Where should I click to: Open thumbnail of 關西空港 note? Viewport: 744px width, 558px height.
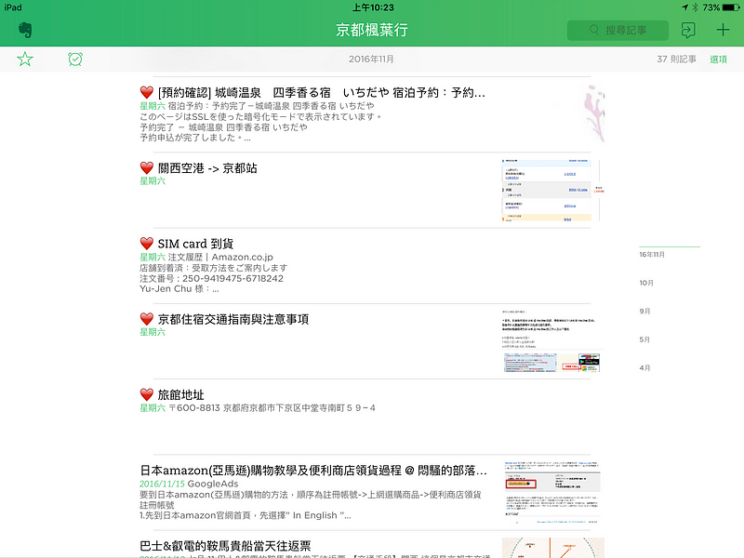(x=550, y=191)
